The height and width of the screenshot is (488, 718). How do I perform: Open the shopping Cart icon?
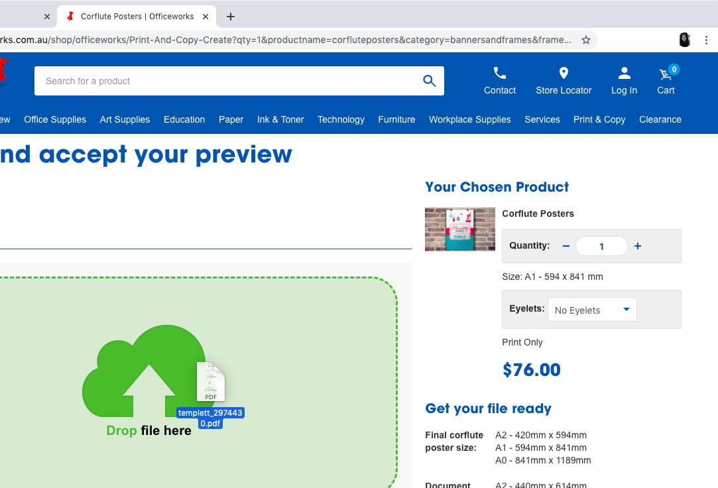click(x=666, y=74)
